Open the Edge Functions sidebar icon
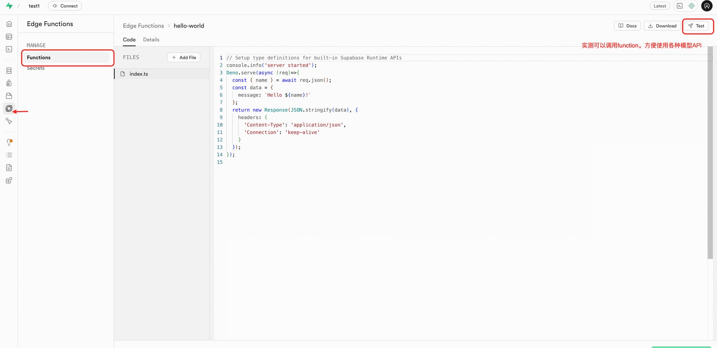This screenshot has width=717, height=348. 9,108
